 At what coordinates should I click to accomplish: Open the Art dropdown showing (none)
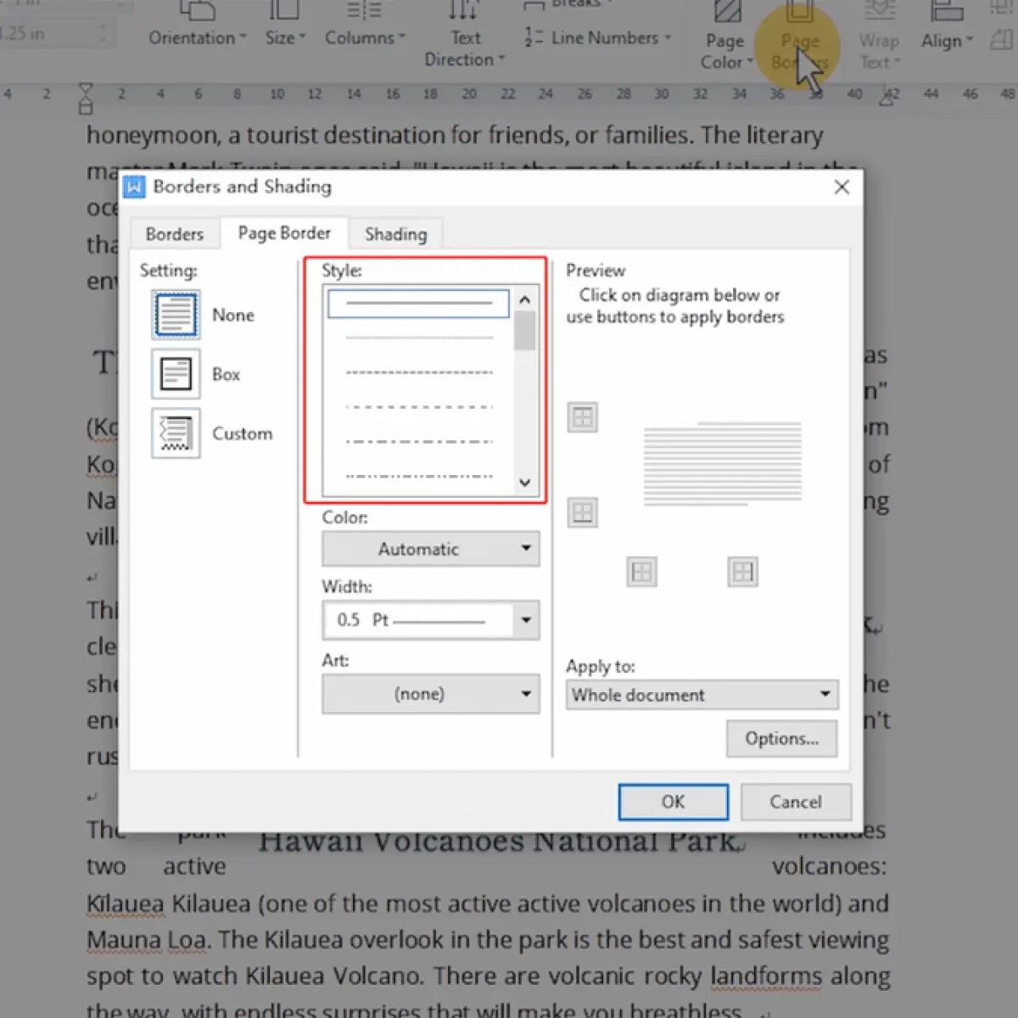(x=431, y=694)
